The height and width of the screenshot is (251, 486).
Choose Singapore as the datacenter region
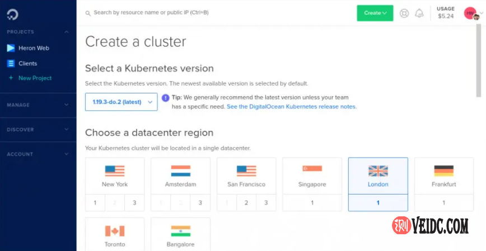312,176
